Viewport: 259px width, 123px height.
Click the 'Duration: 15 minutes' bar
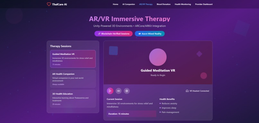(x=131, y=114)
